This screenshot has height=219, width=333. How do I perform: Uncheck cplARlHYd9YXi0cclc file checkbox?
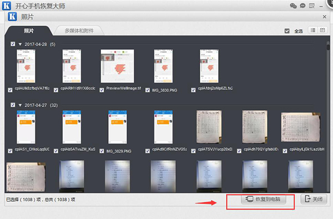56,90
